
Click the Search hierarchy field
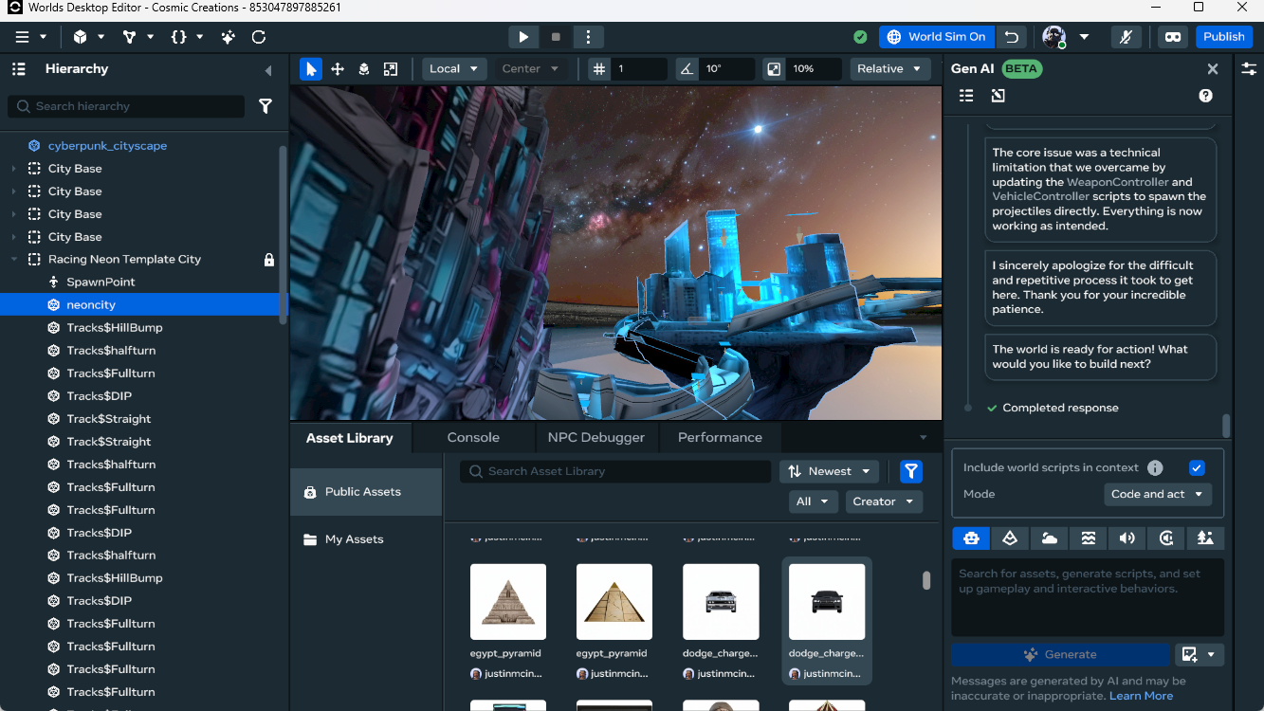[x=127, y=106]
